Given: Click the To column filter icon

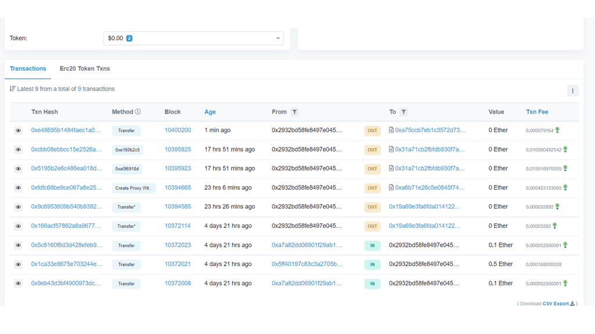Looking at the screenshot, I should 403,112.
